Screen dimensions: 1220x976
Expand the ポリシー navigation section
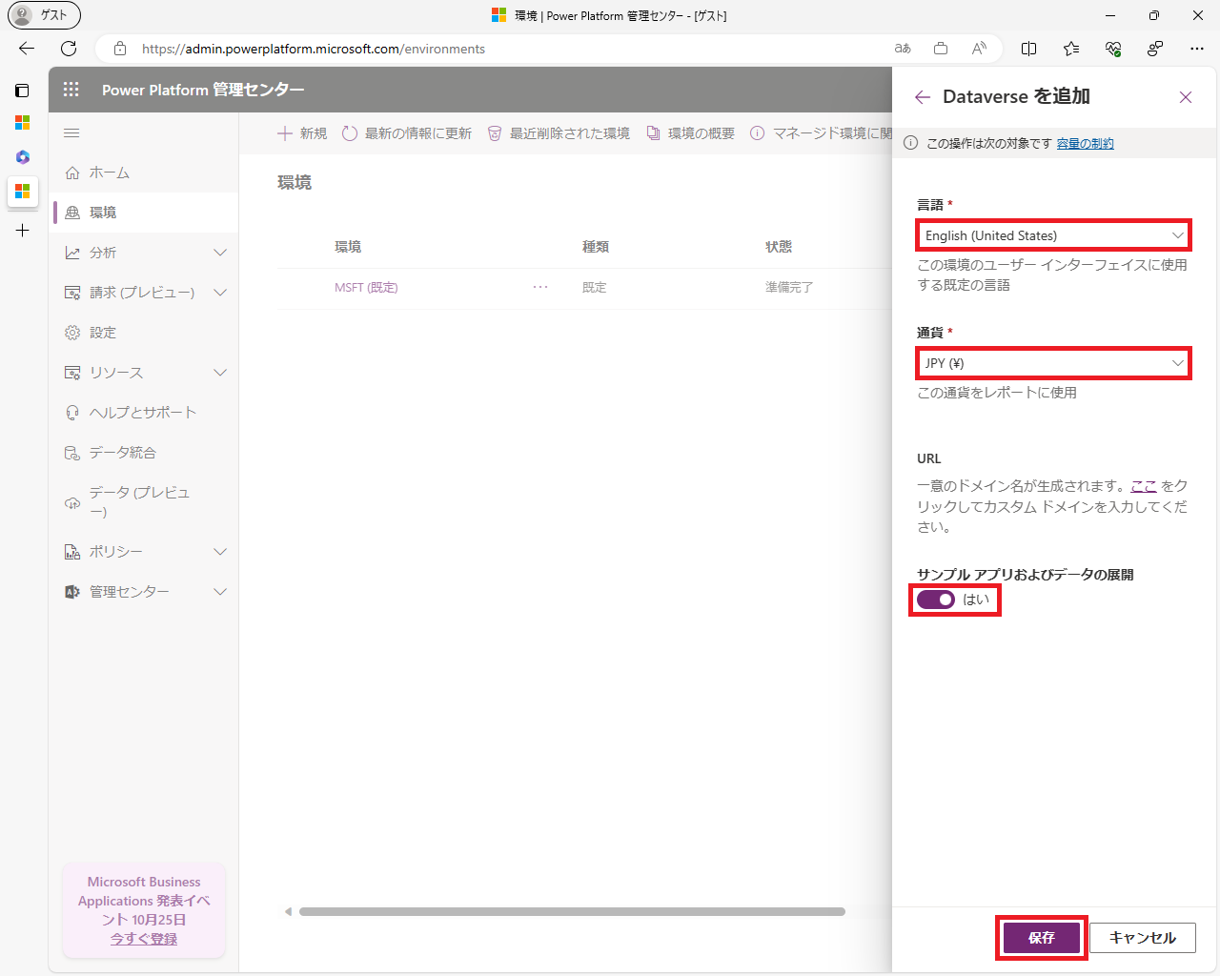click(143, 552)
